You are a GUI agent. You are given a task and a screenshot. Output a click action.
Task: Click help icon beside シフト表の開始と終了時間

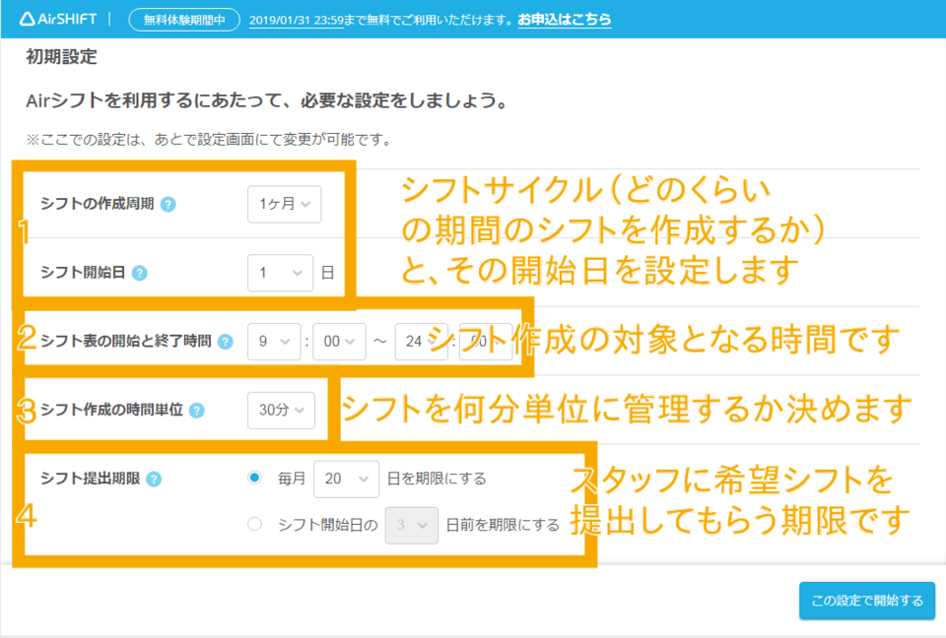click(226, 342)
